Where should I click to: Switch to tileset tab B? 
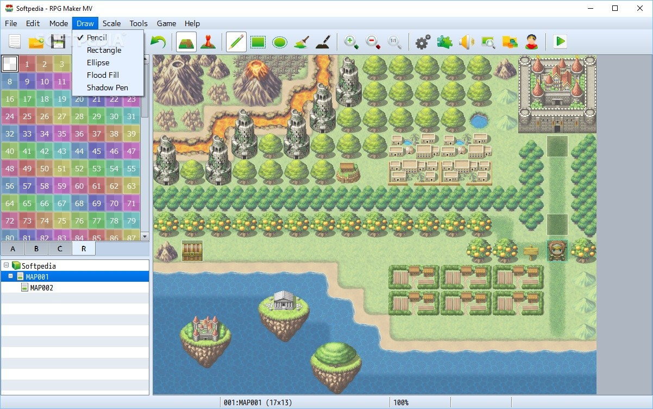(x=36, y=249)
